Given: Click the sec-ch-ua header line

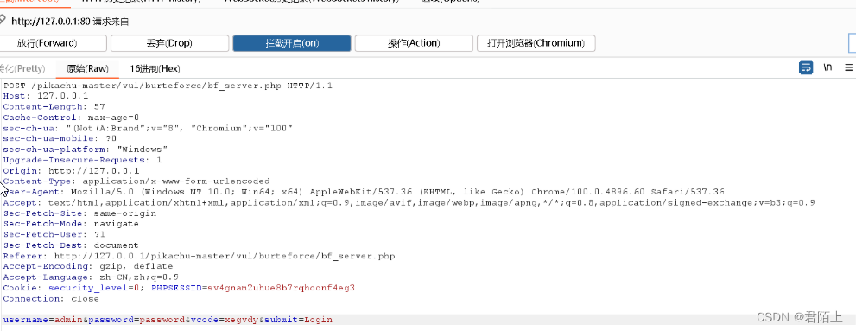Looking at the screenshot, I should coord(148,128).
